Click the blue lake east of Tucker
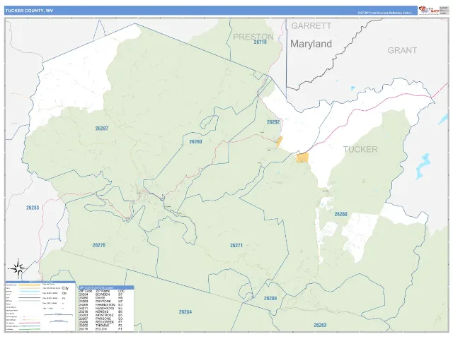Screen dimensions: 453x339 pyautogui.click(x=423, y=167)
